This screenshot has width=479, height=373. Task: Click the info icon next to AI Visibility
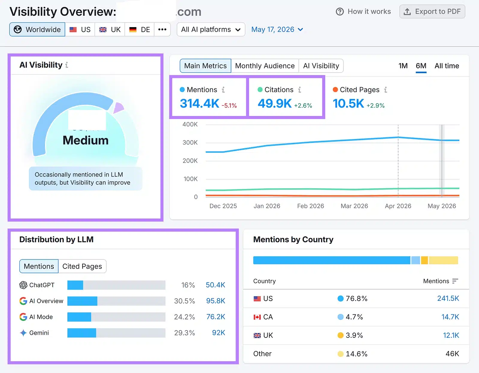pos(67,65)
